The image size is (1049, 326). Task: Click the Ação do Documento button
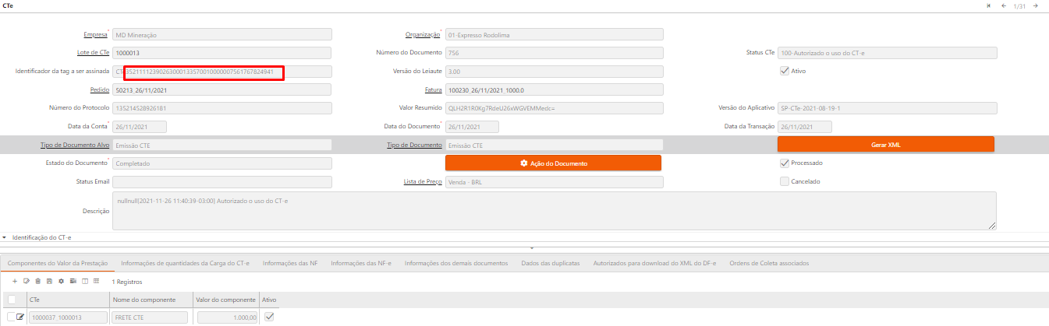[553, 163]
